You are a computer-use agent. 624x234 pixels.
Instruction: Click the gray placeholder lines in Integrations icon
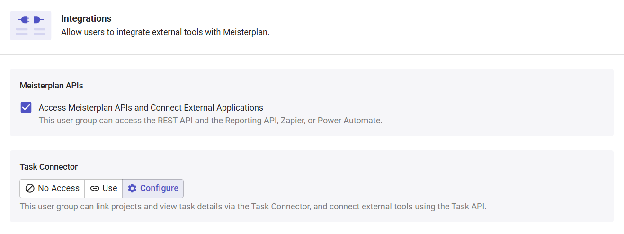point(30,32)
